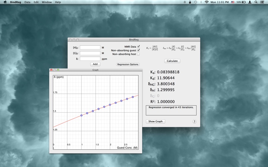Click the Wi-Fi status icon
The width and height of the screenshot is (268, 167).
tap(207, 2)
